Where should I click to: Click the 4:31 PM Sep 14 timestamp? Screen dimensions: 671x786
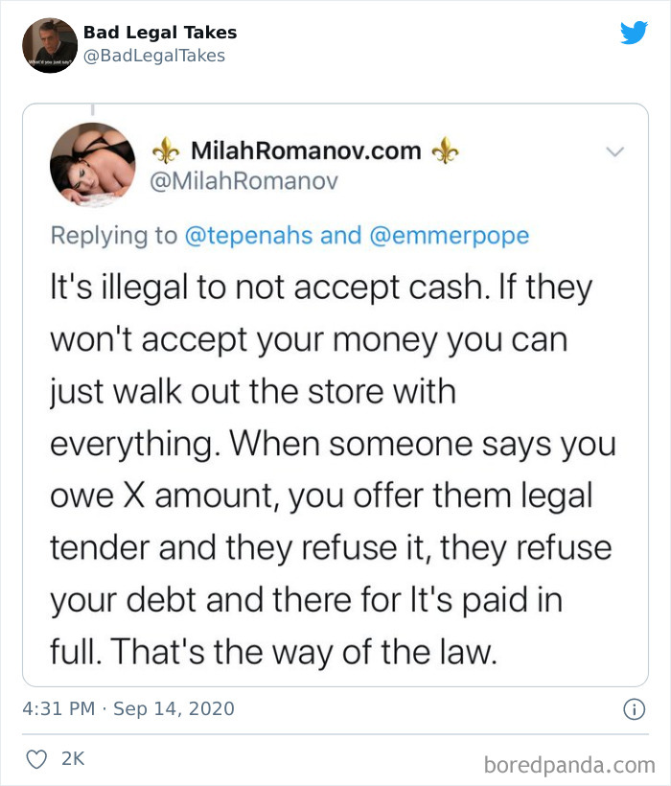(128, 709)
